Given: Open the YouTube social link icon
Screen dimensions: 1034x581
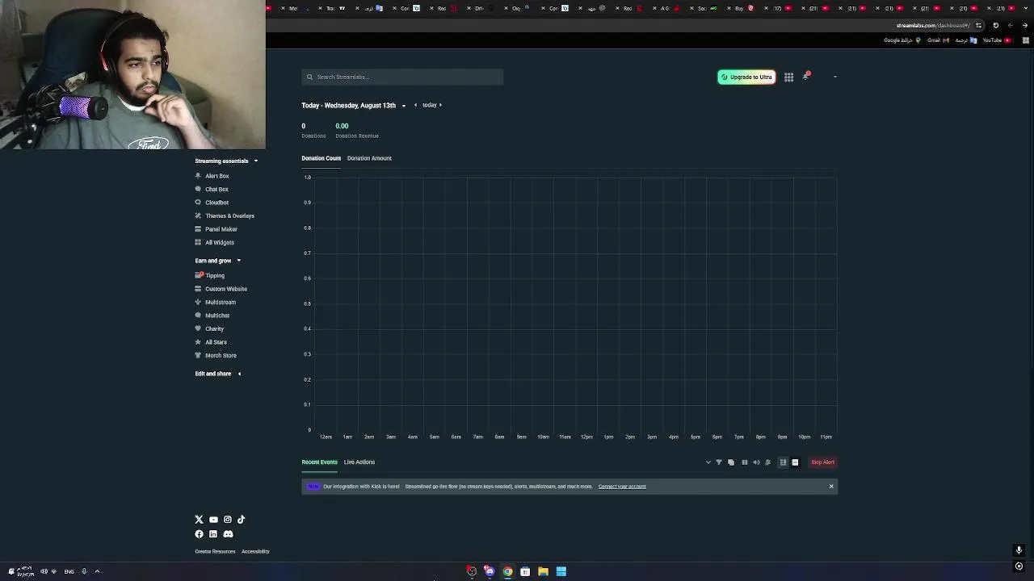Looking at the screenshot, I should [213, 520].
